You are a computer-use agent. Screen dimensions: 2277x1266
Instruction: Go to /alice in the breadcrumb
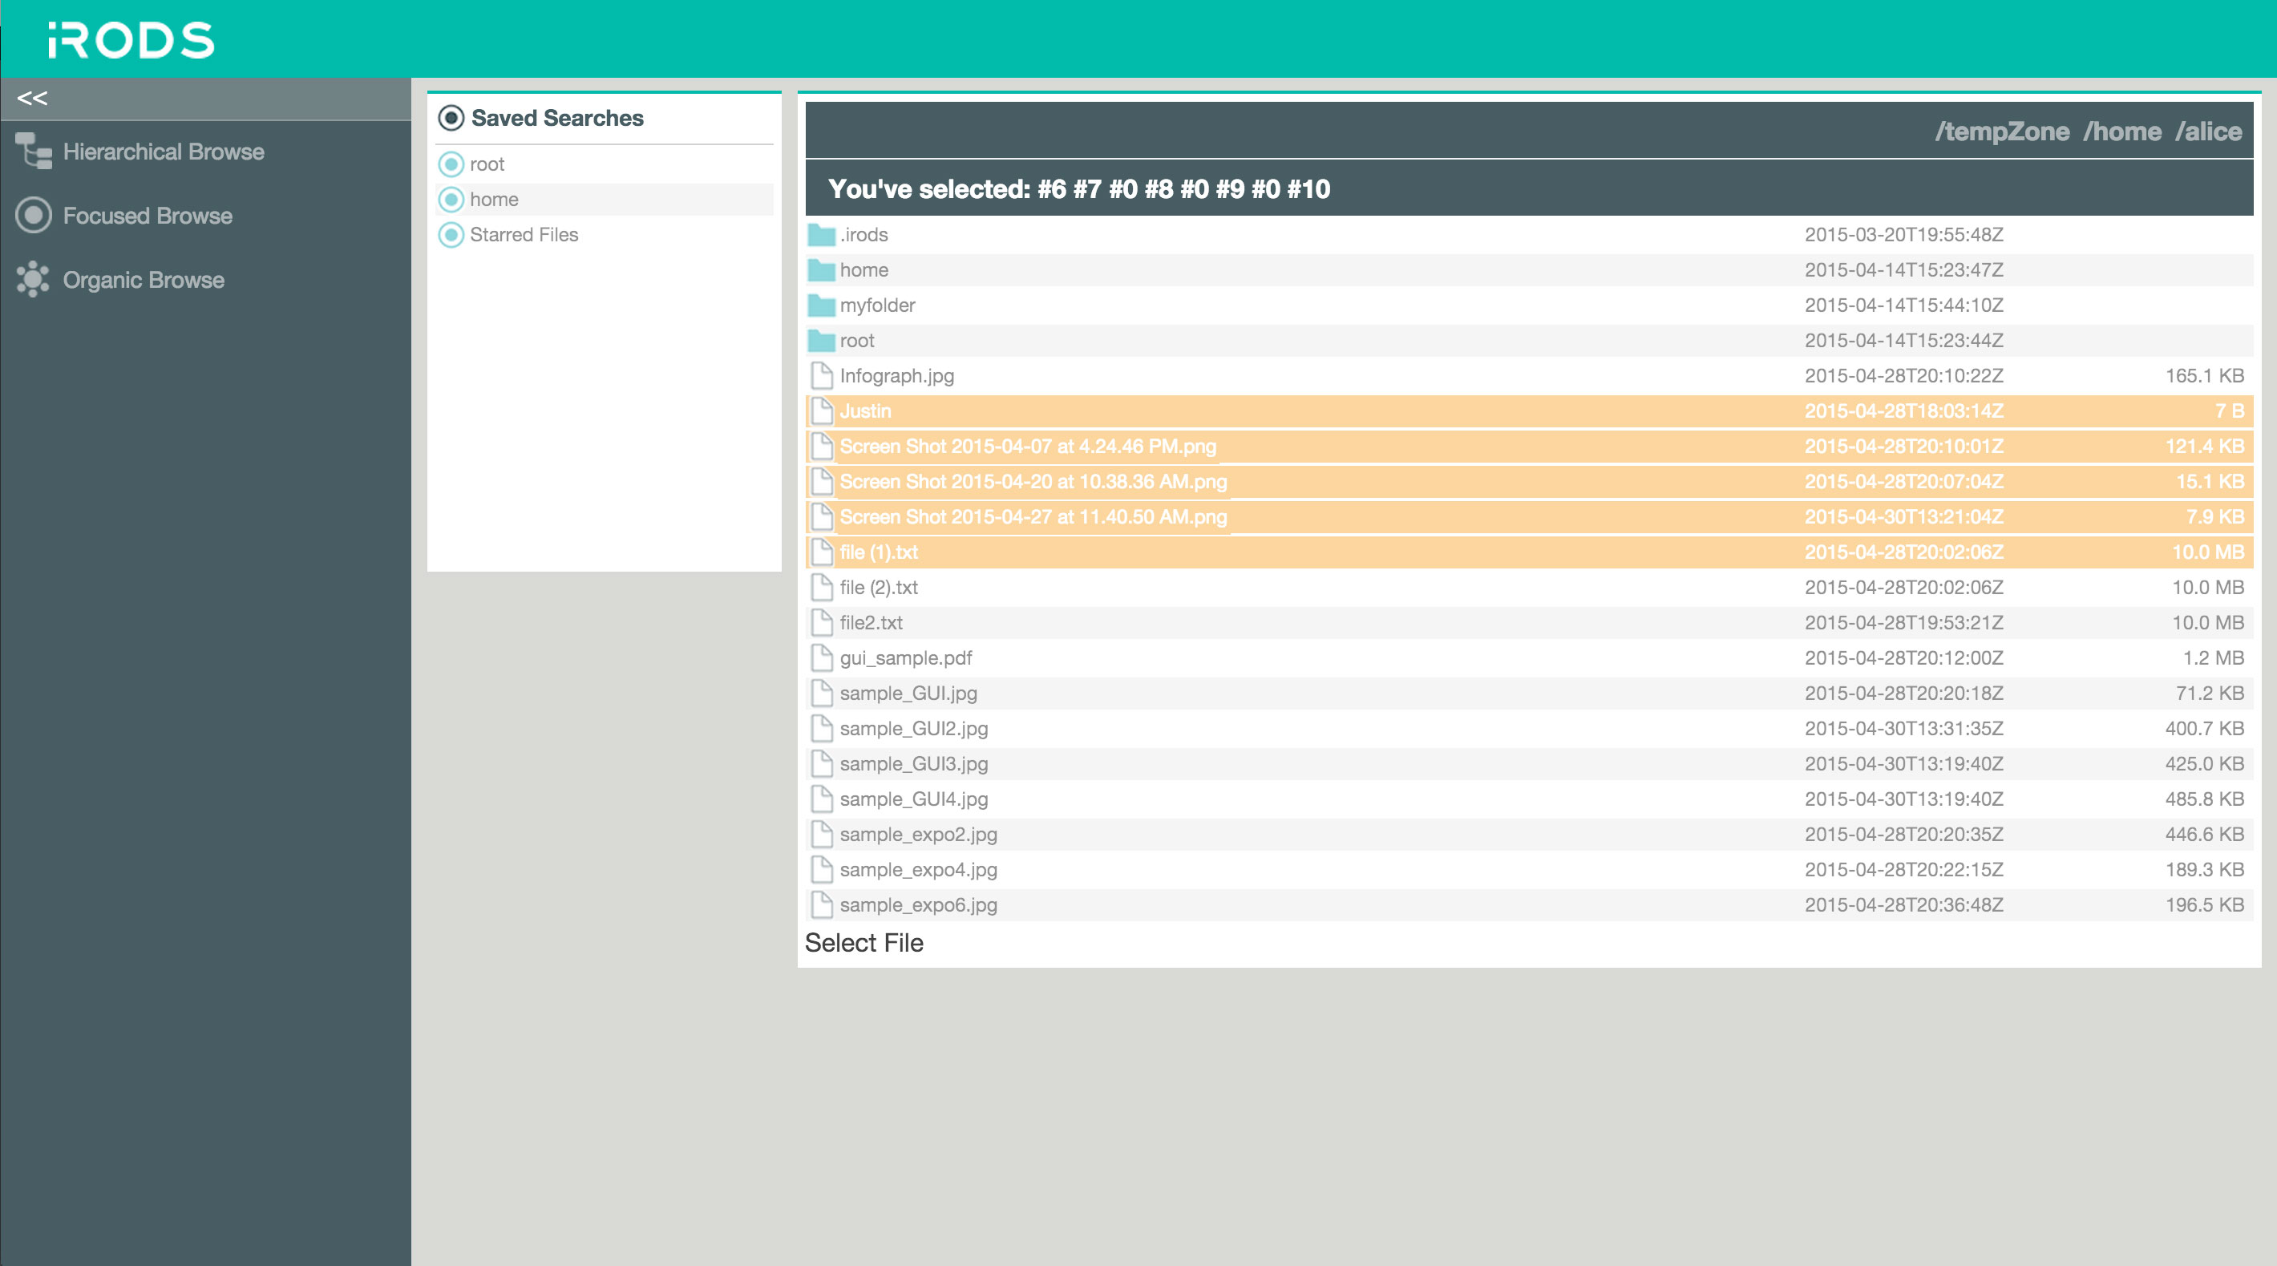click(x=2208, y=131)
